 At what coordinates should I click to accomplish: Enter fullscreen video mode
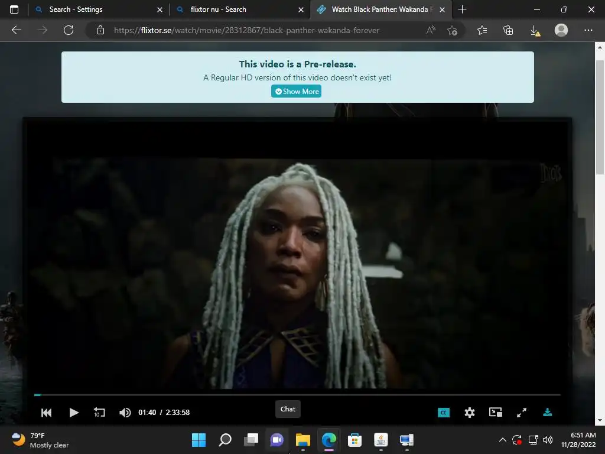[521, 413]
